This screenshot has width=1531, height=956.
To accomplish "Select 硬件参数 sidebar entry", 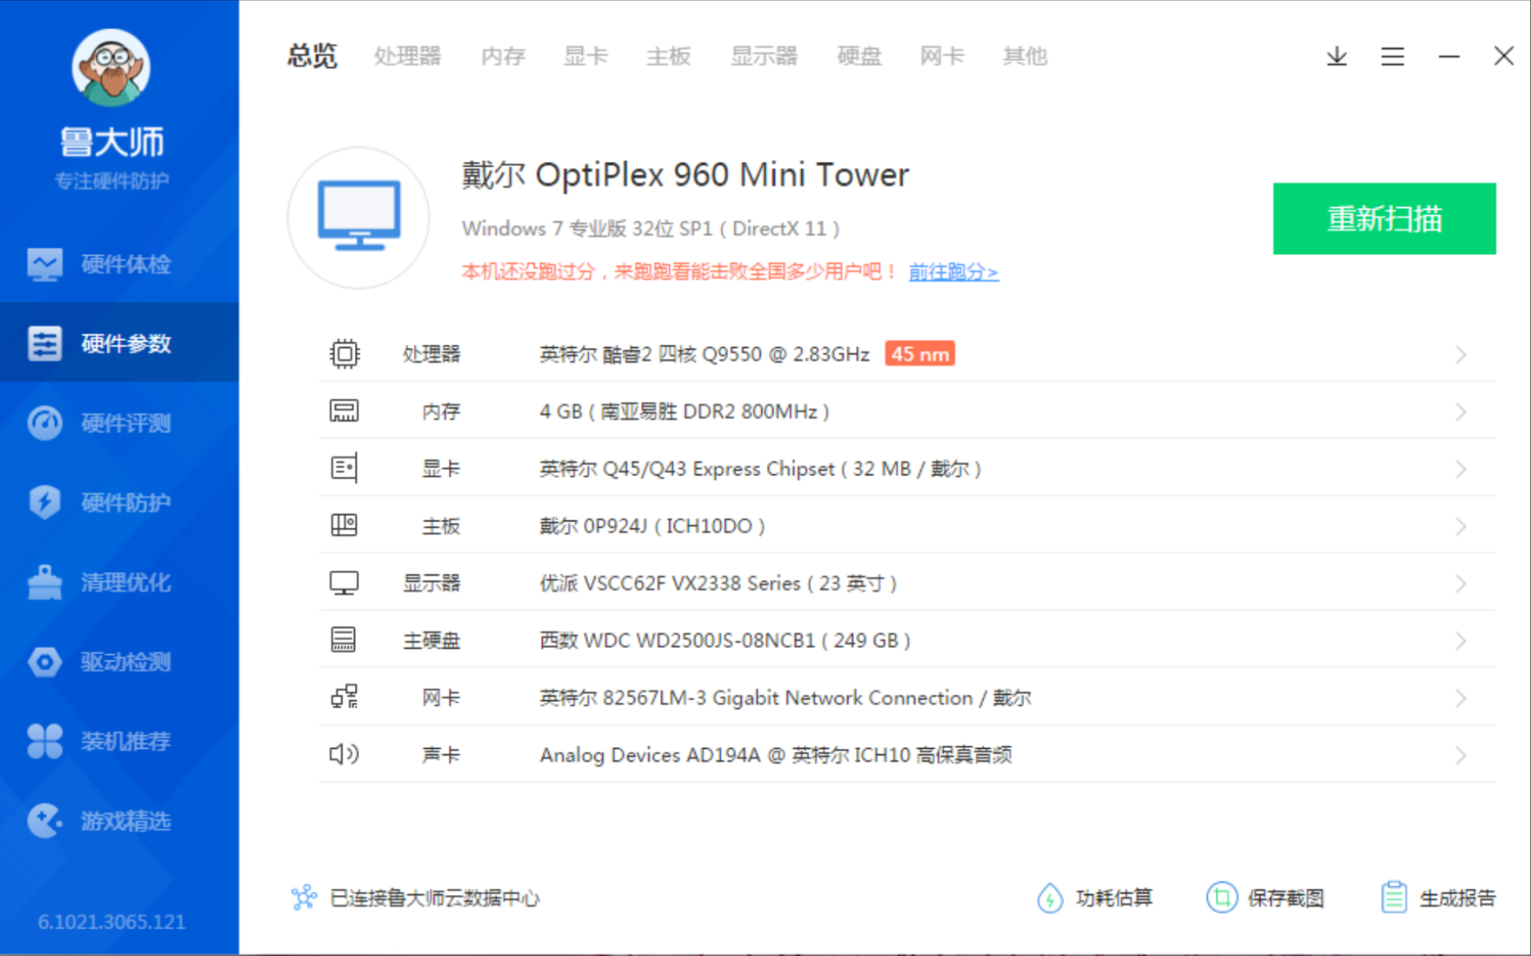I will point(119,343).
